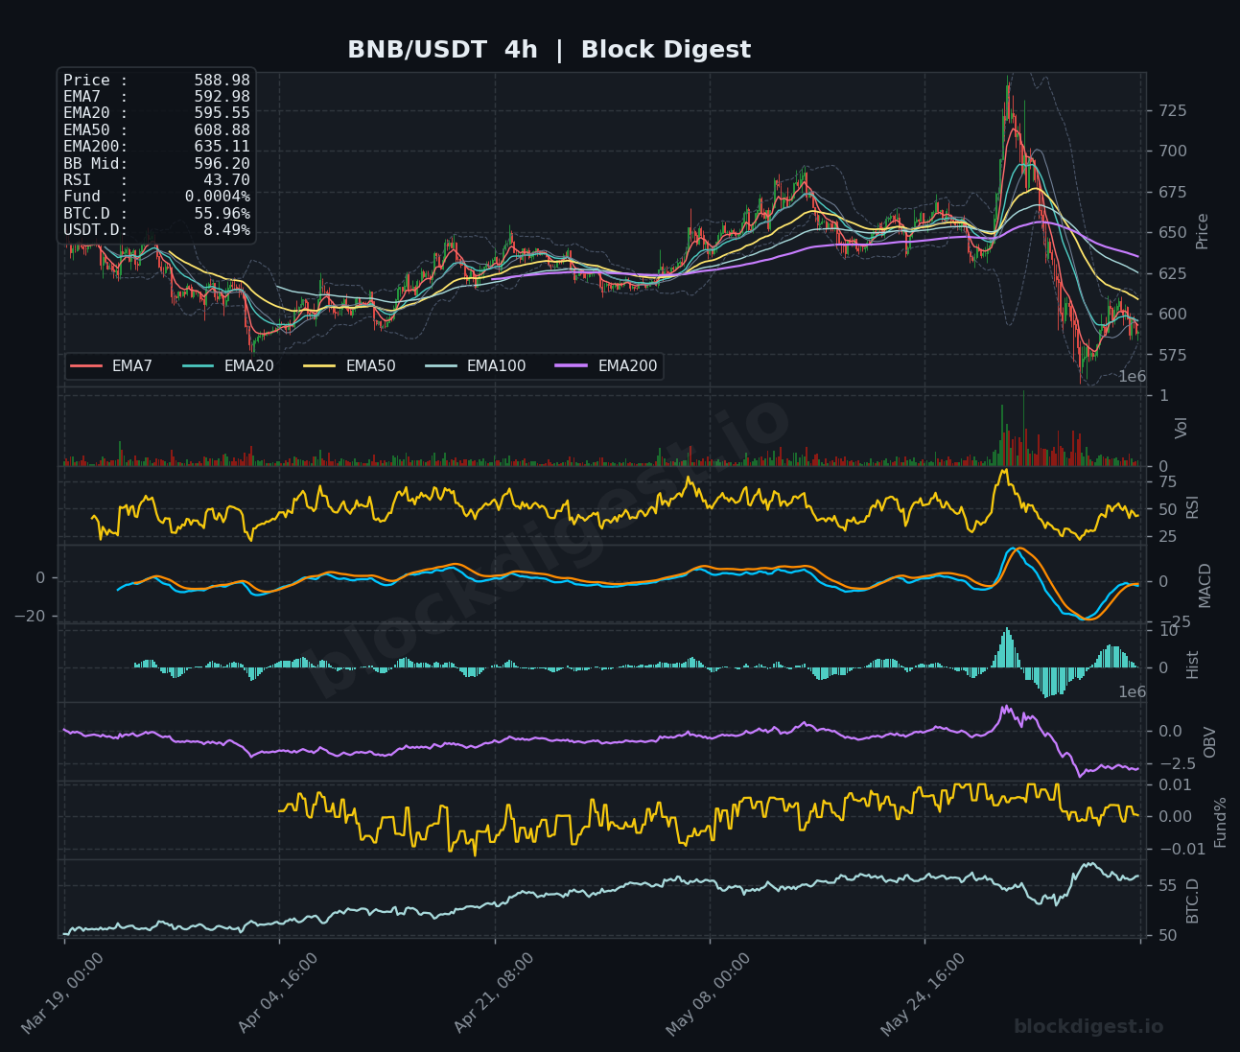Viewport: 1240px width, 1052px height.
Task: Click the EMA7 value 592.98
Action: 222,97
